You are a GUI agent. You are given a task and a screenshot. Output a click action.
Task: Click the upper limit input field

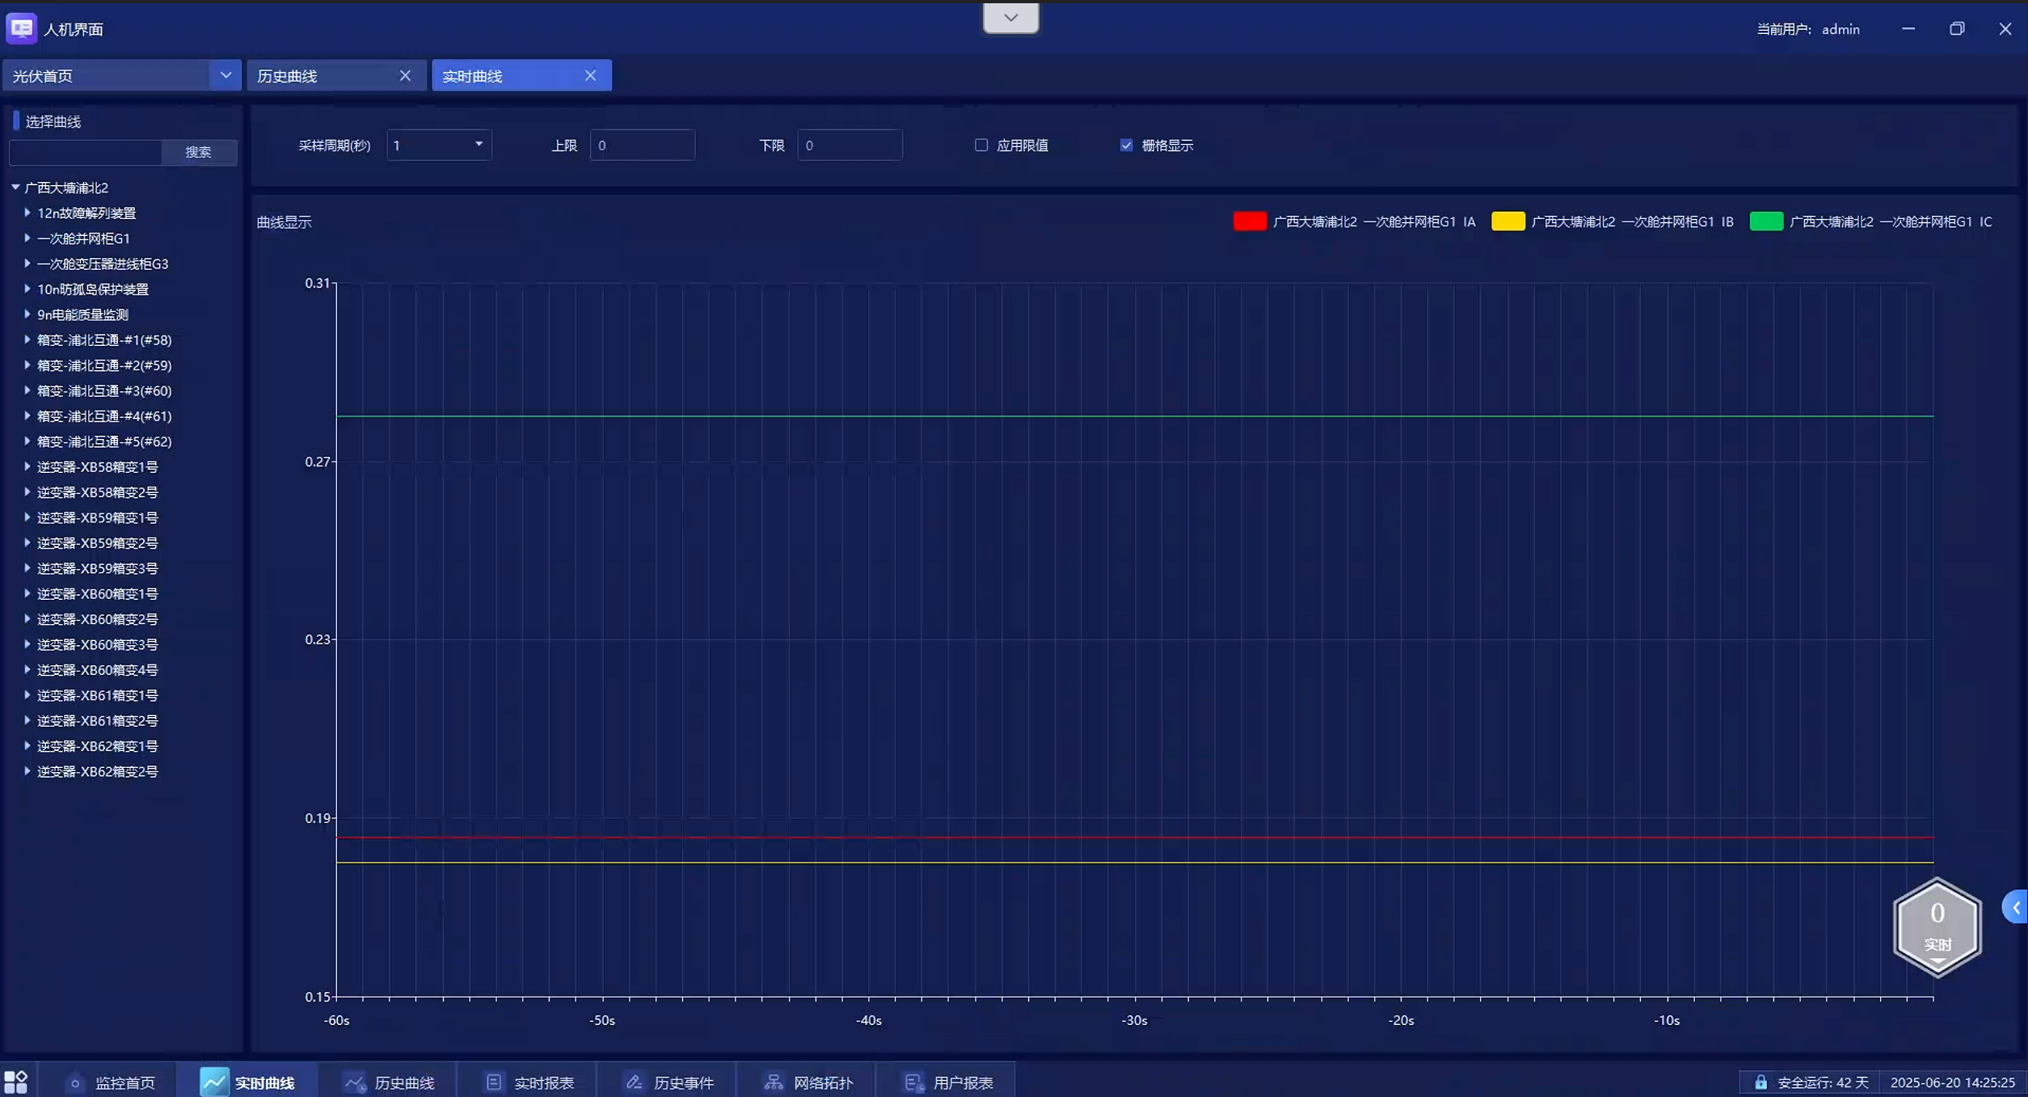642,146
